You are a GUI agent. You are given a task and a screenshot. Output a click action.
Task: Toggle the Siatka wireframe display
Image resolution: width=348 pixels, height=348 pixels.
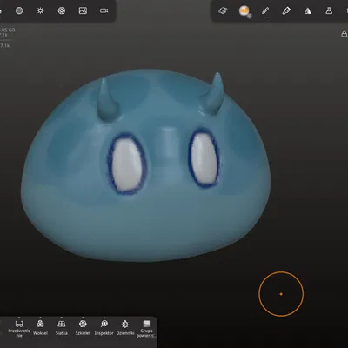tap(62, 327)
